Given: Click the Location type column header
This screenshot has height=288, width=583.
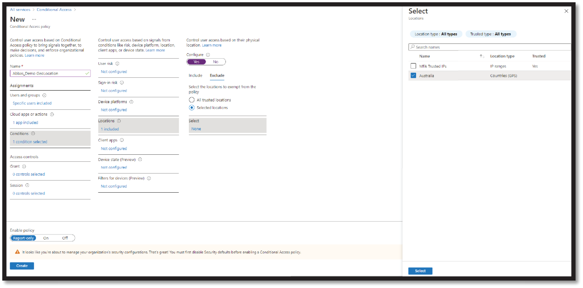Looking at the screenshot, I should tap(502, 56).
